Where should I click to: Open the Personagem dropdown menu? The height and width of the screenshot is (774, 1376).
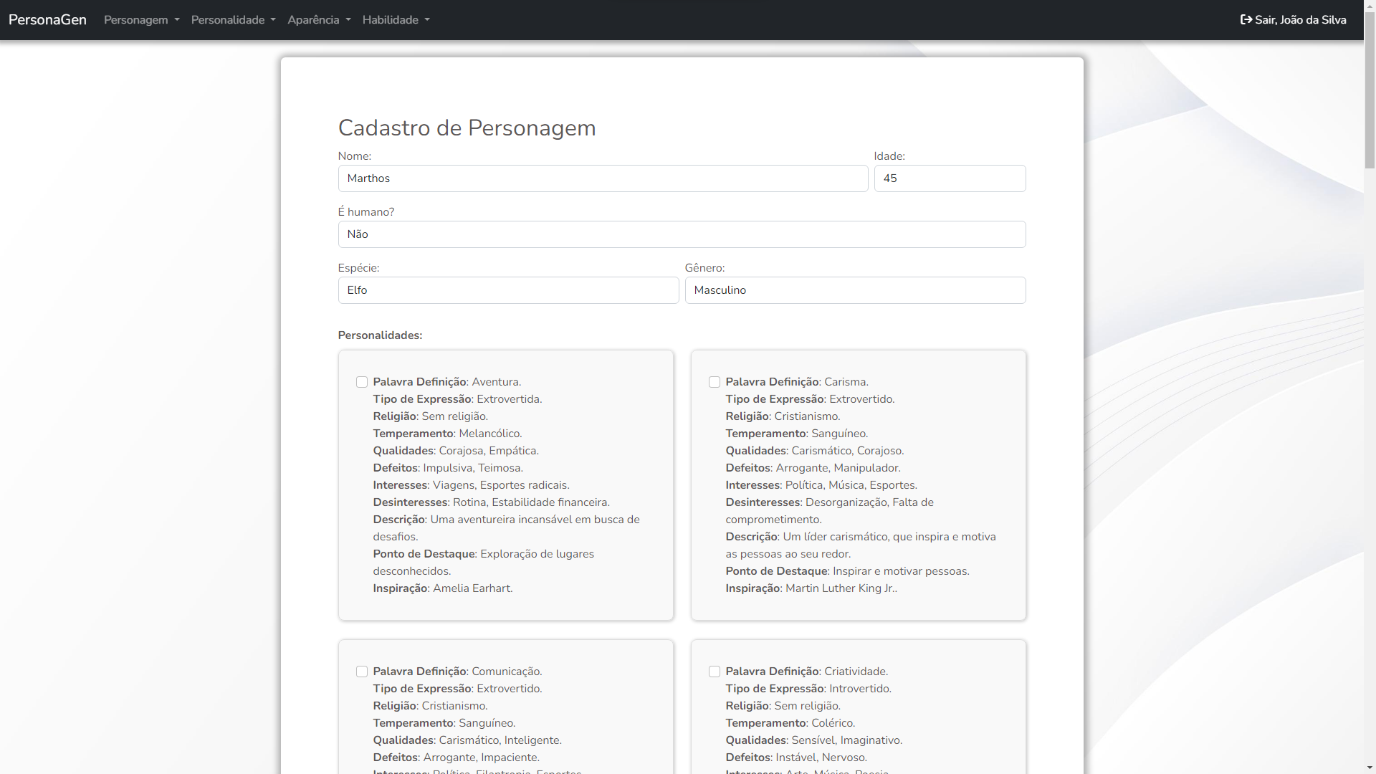[142, 20]
